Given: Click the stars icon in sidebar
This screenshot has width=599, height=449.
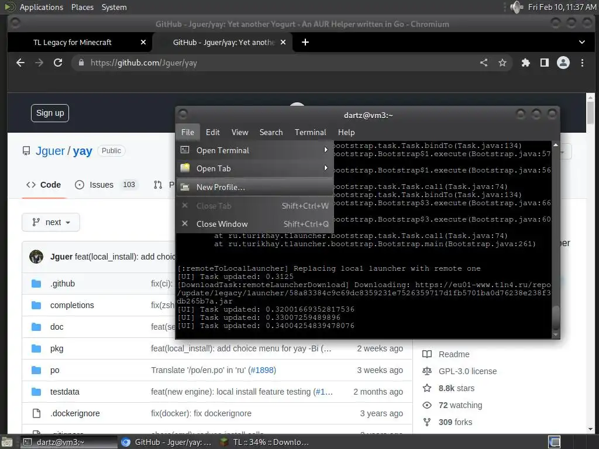Looking at the screenshot, I should (427, 388).
